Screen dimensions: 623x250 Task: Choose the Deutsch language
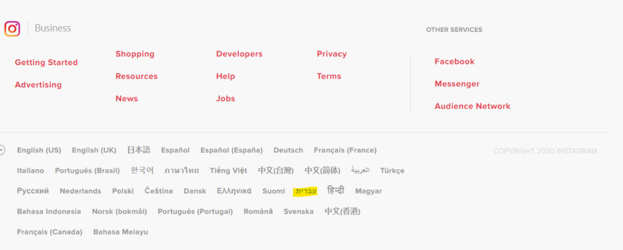(x=288, y=150)
